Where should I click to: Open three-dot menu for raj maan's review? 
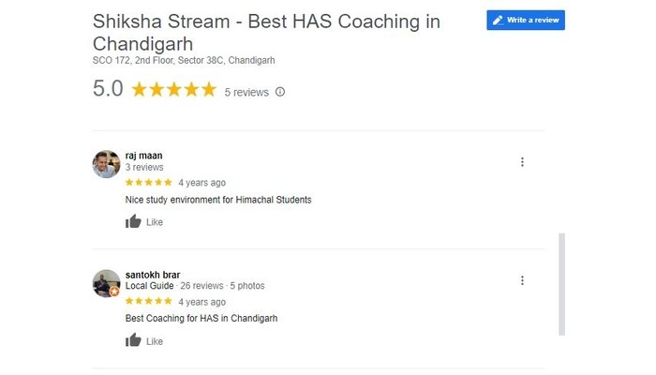[522, 162]
